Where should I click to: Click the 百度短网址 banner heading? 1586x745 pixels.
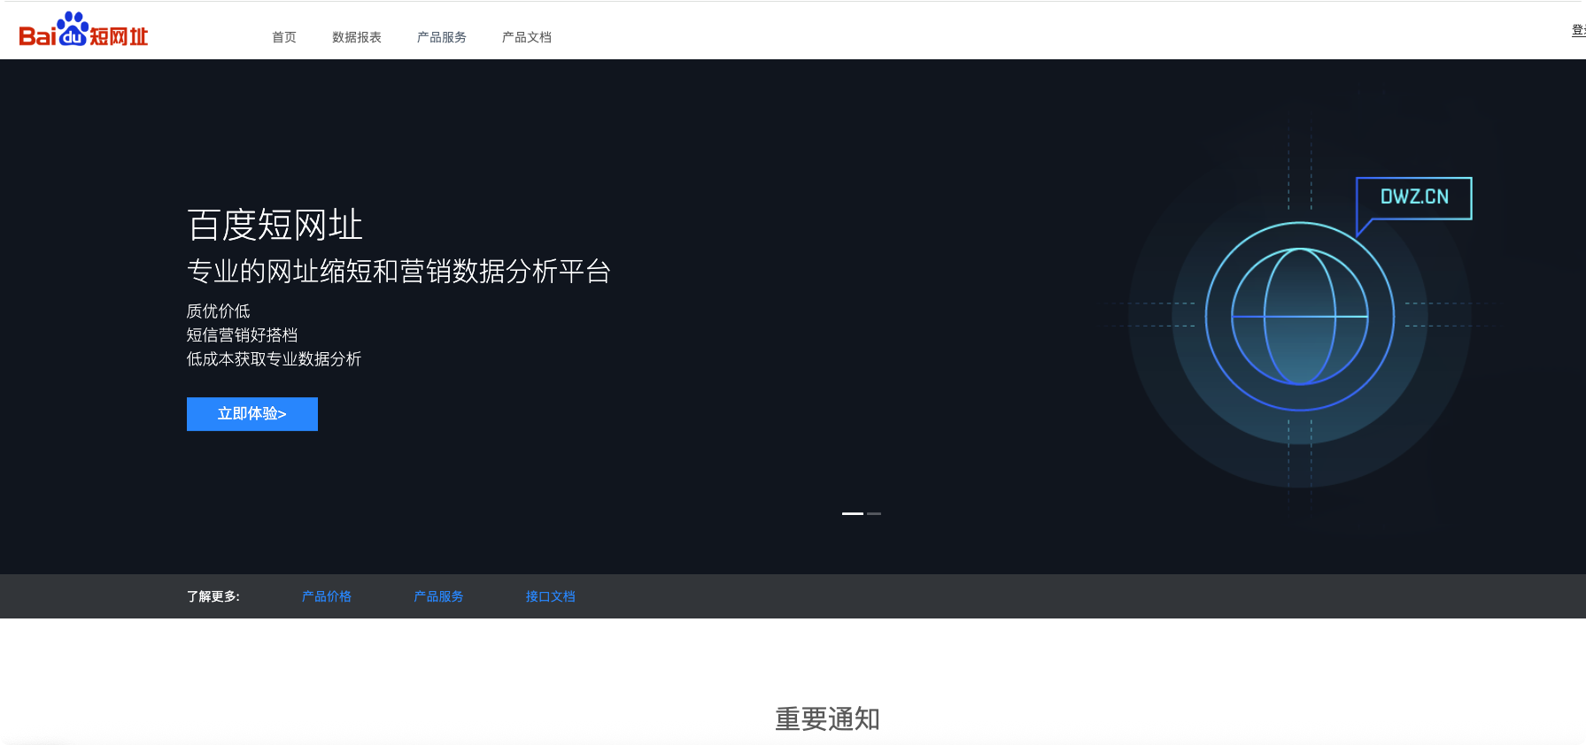coord(275,225)
